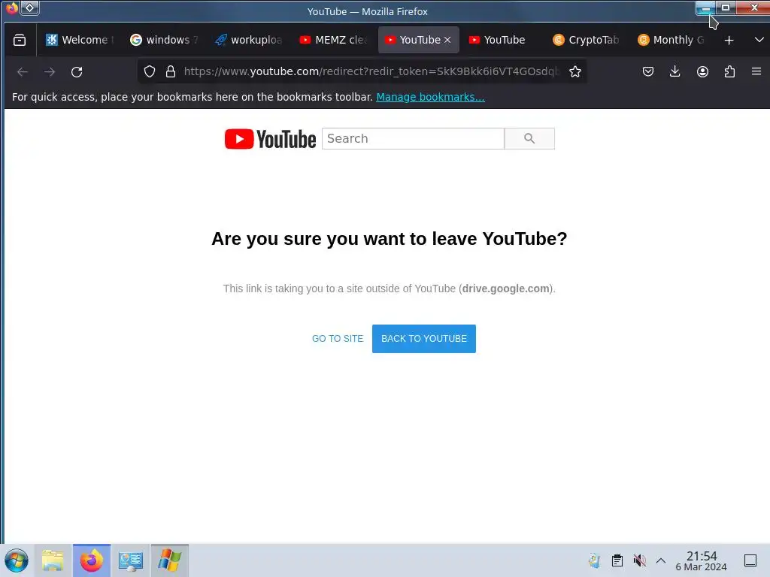
Task: Switch to the MEMZ clean tab
Action: click(x=333, y=40)
